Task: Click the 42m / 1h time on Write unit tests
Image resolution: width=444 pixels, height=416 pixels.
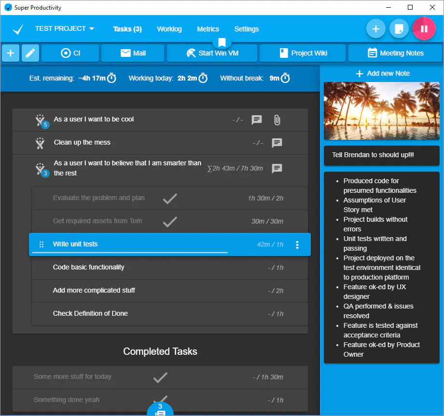Action: point(270,244)
